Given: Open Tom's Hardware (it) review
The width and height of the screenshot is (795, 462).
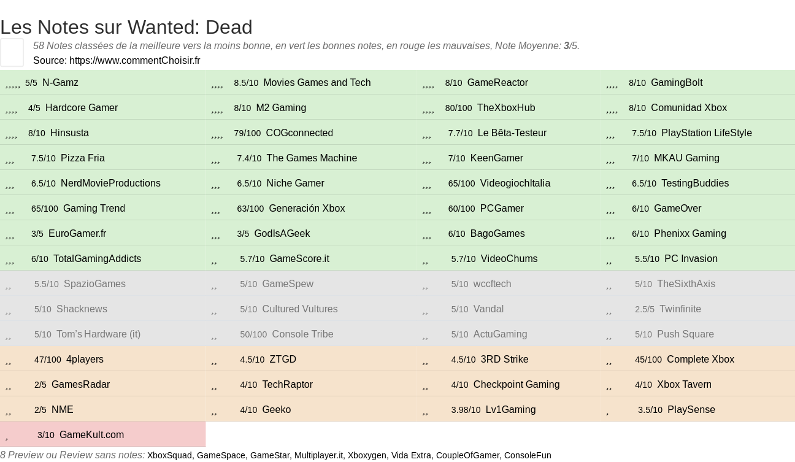Looking at the screenshot, I should pyautogui.click(x=98, y=334).
